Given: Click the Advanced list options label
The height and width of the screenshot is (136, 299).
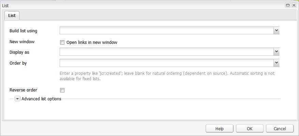Looking at the screenshot, I should [41, 99].
